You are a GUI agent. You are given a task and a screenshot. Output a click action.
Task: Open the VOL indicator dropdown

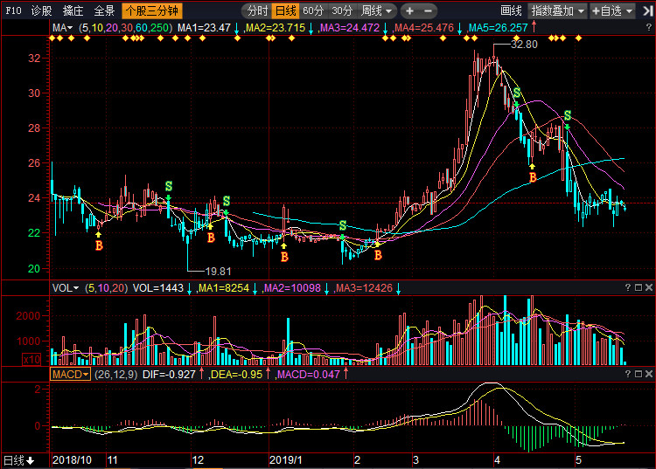click(x=66, y=287)
